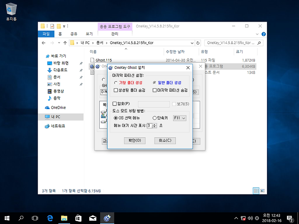Viewport: 299px width, 224px height.
Task: Select the 기형 폴더 생성 radio option
Action: [115, 83]
